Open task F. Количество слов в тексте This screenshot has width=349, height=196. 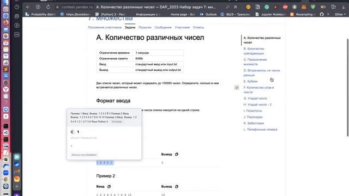pyautogui.click(x=258, y=90)
